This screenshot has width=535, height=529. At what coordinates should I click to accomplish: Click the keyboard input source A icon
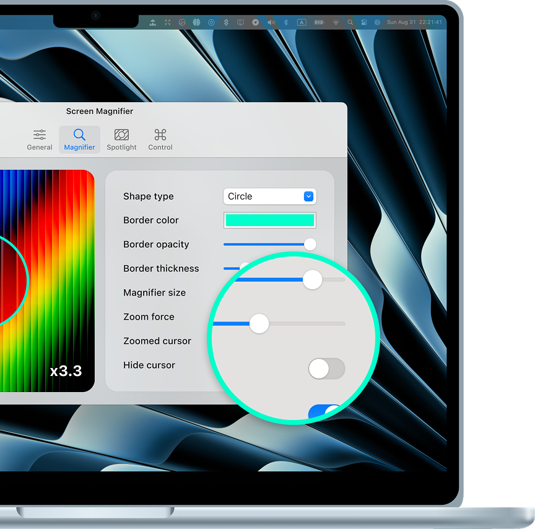coord(302,22)
